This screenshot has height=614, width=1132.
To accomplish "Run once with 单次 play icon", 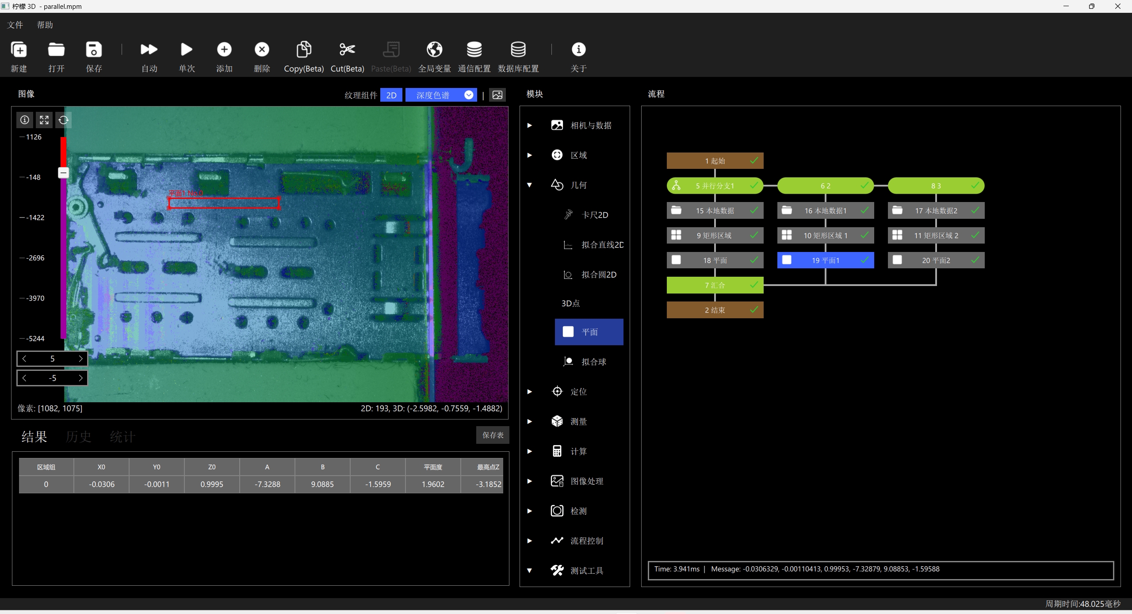I will 187,49.
